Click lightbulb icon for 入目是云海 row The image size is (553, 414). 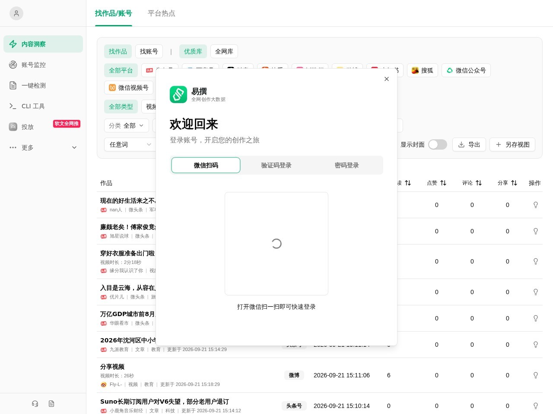[x=536, y=292]
